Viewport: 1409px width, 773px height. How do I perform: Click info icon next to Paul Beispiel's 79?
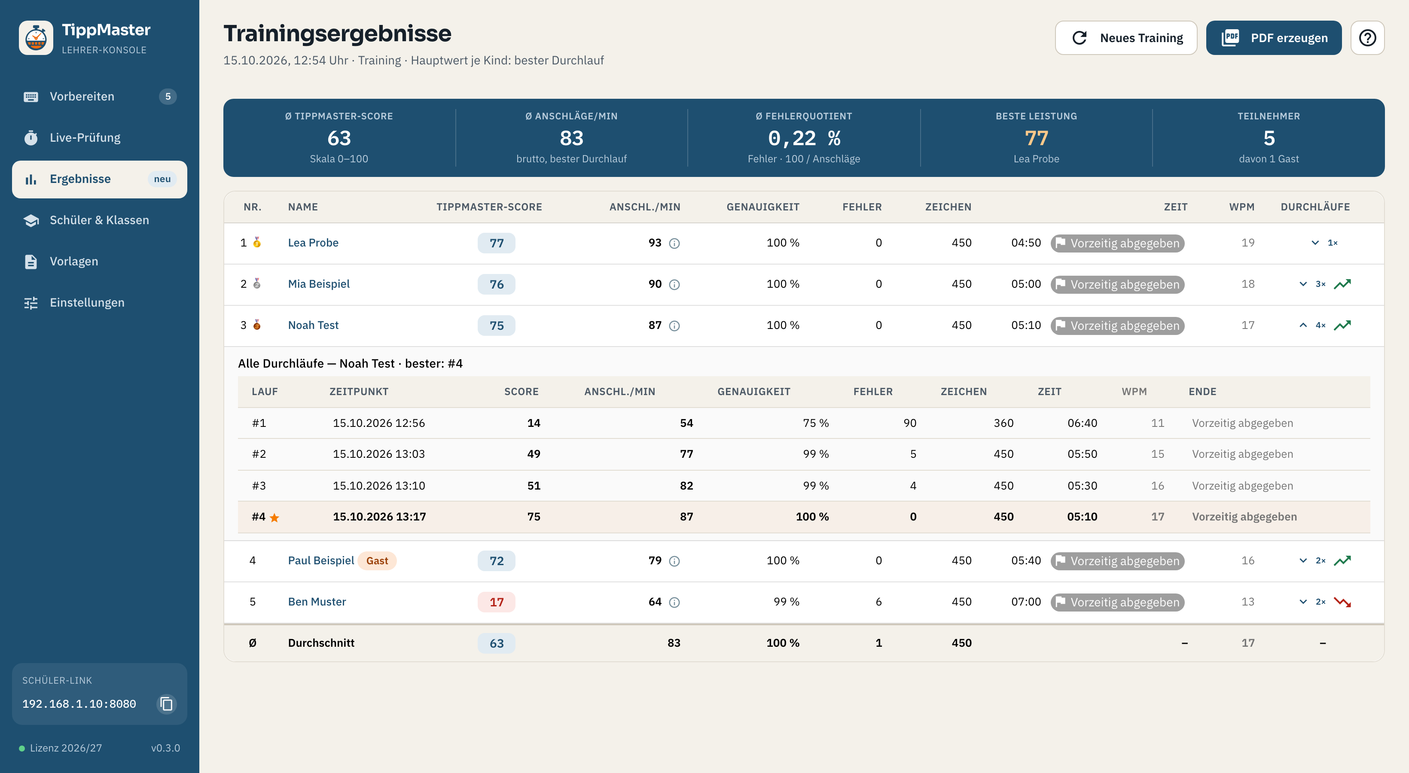pos(674,561)
